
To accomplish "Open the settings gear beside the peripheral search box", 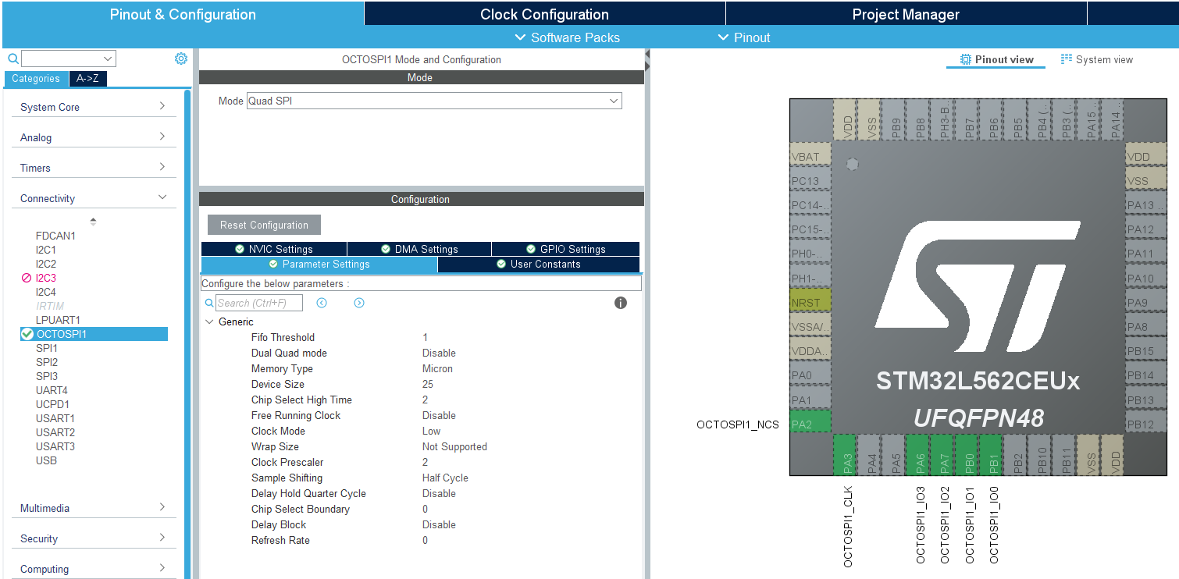I will click(x=181, y=58).
